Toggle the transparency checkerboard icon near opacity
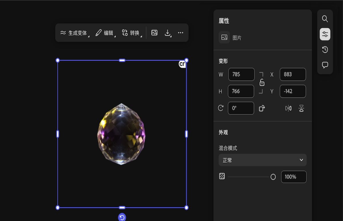 pos(222,176)
